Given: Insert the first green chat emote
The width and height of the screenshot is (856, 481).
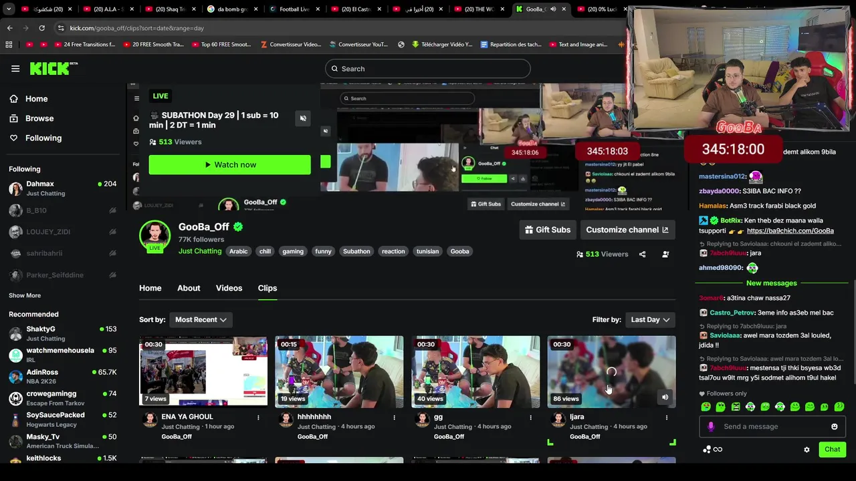Looking at the screenshot, I should tap(706, 407).
